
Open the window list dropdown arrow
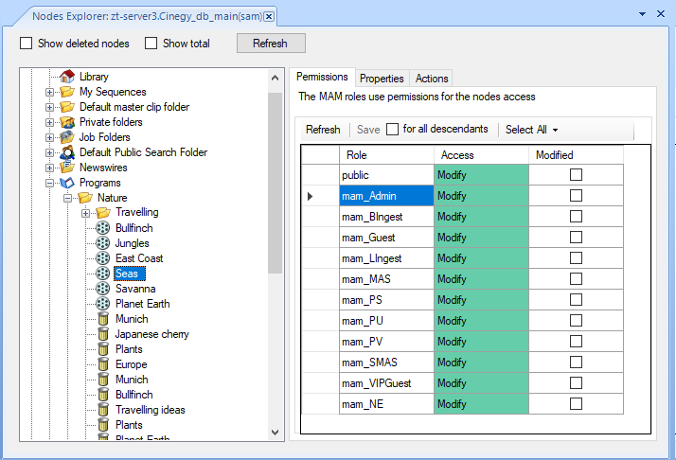pyautogui.click(x=642, y=14)
